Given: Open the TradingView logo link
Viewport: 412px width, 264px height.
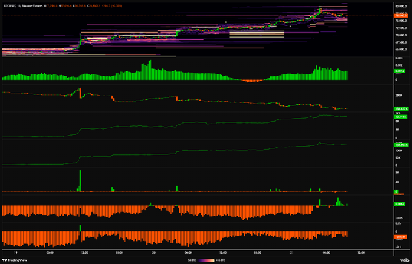Looking at the screenshot, I should click(x=15, y=260).
